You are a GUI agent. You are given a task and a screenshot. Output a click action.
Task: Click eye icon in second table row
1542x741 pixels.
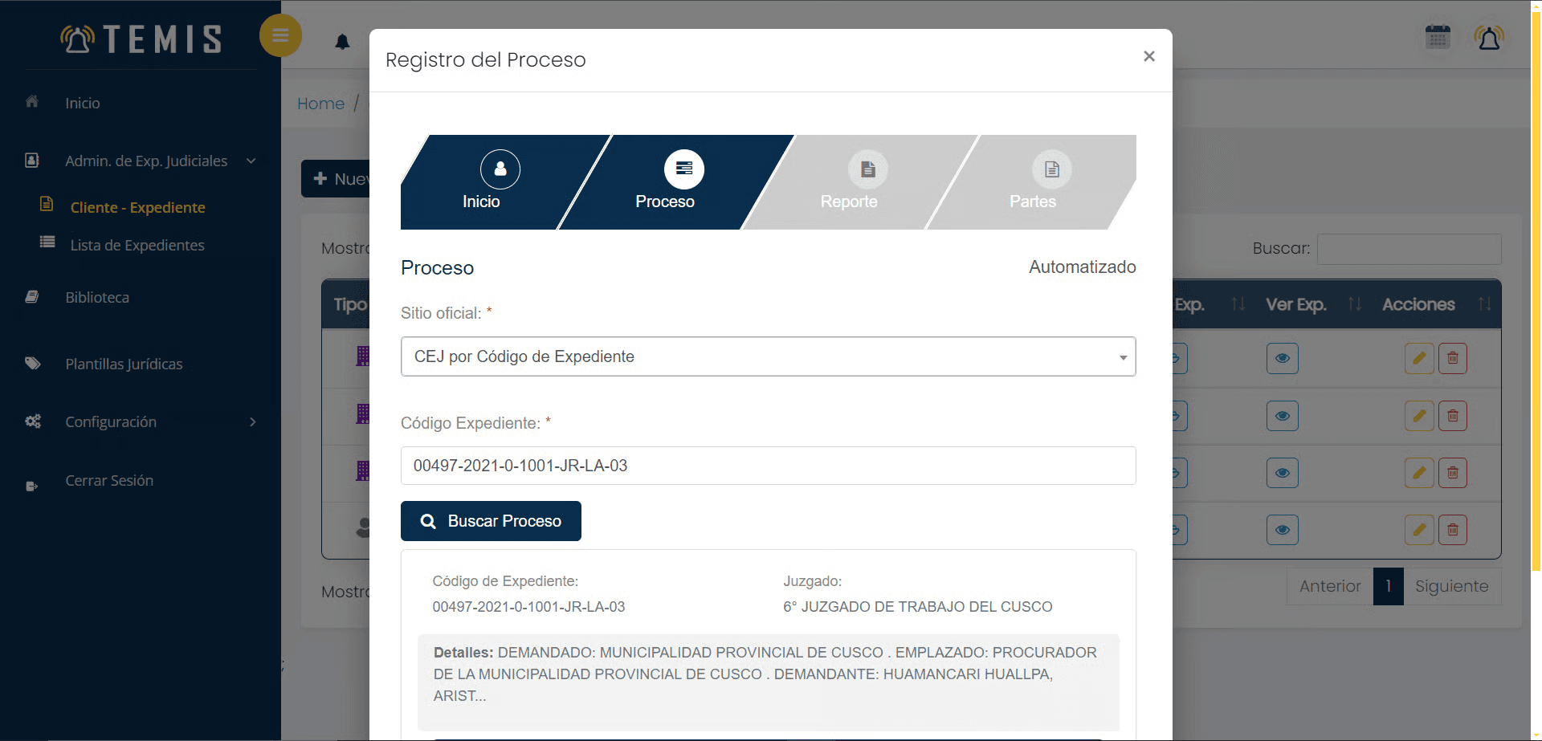pos(1282,416)
